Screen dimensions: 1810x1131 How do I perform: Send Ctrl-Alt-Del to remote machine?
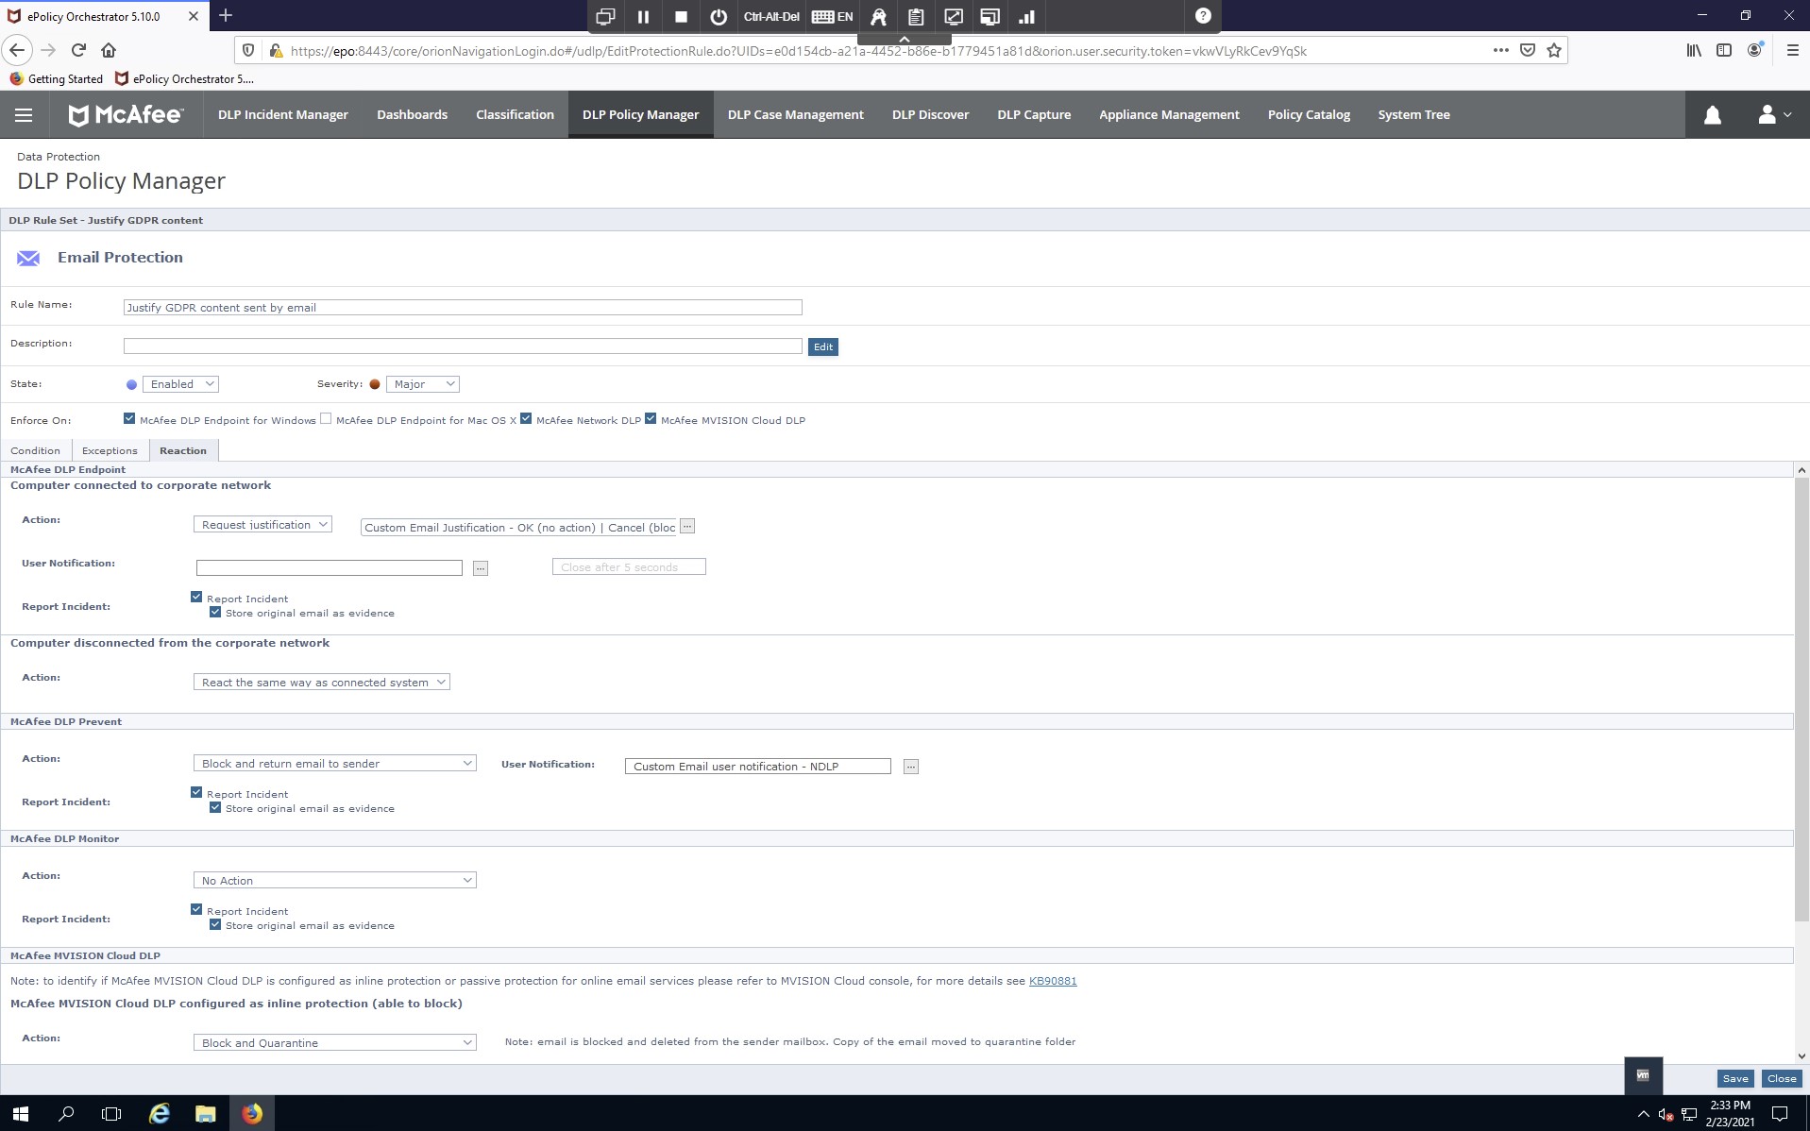click(x=771, y=17)
